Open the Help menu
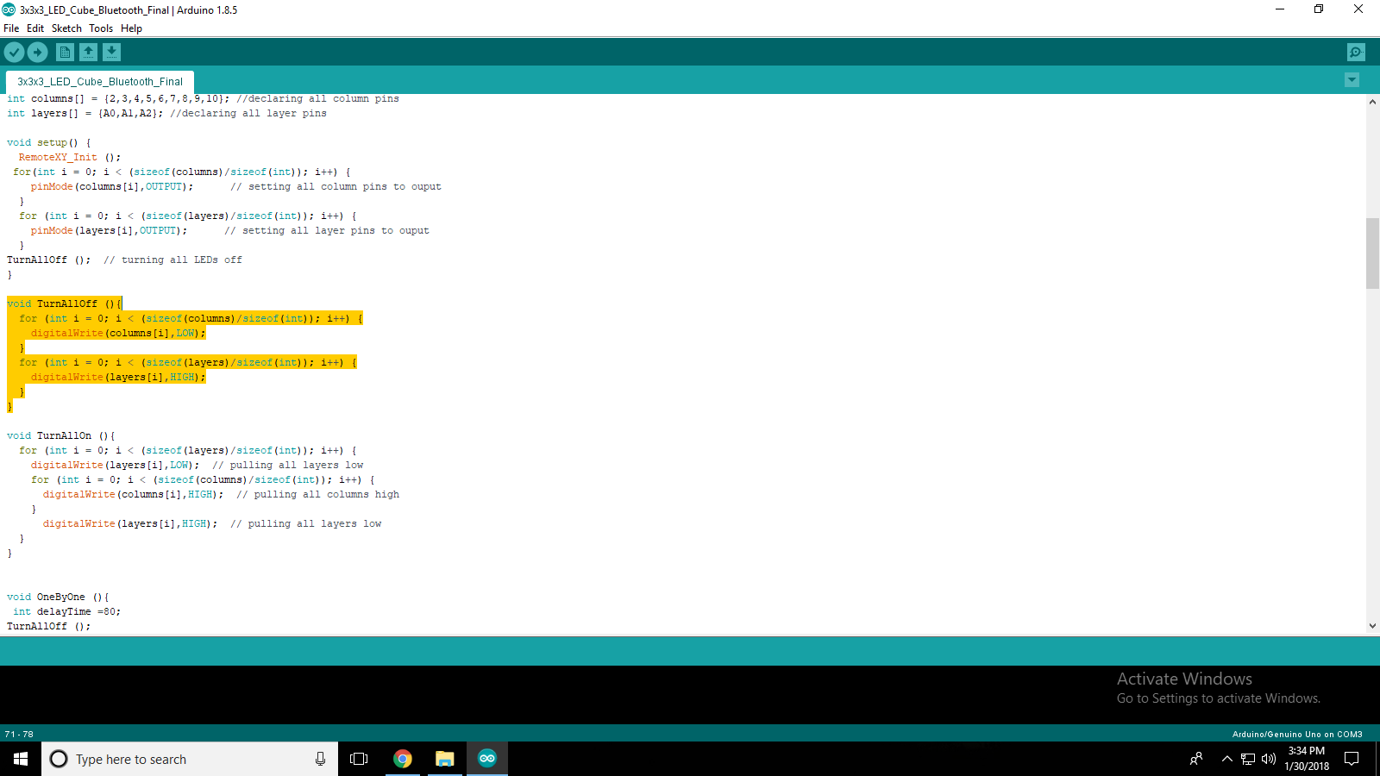 click(x=131, y=28)
